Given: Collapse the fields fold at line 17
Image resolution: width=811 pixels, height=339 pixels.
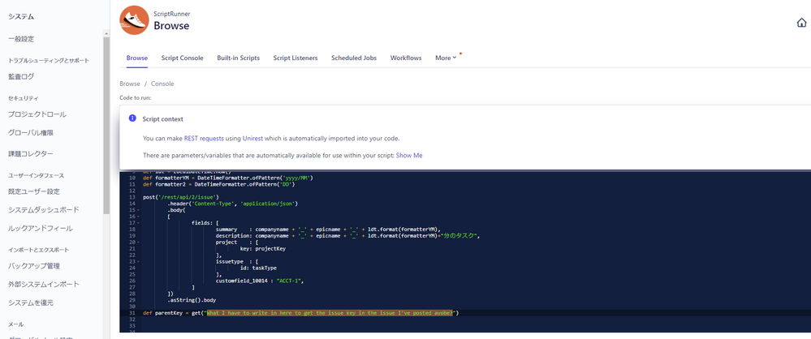Looking at the screenshot, I should point(139,223).
